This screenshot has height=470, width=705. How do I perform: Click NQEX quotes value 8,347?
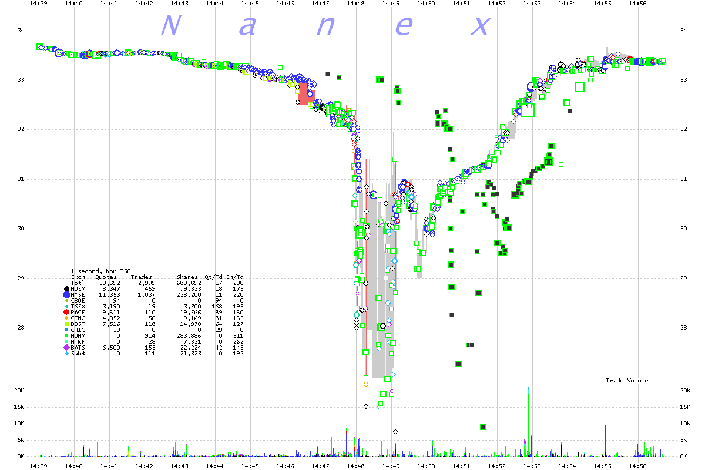click(x=112, y=288)
